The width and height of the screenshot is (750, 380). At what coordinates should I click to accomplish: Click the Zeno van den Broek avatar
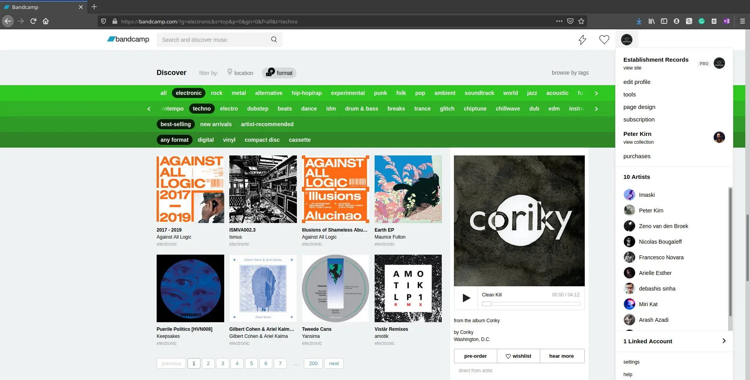click(x=629, y=226)
